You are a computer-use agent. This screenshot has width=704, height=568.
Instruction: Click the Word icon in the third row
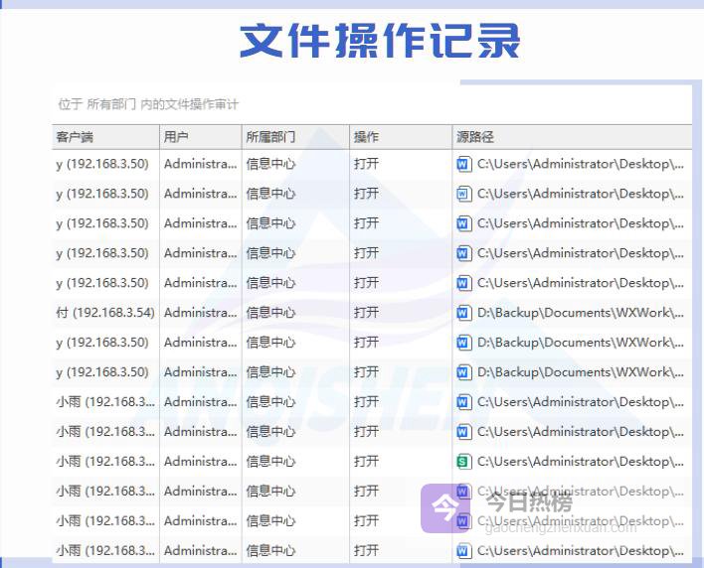point(463,223)
